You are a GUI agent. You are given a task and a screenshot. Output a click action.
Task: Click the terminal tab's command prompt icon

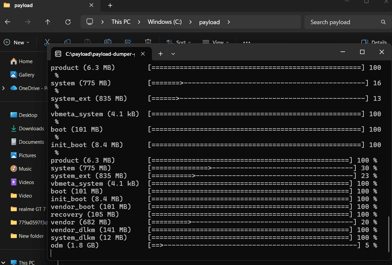pyautogui.click(x=58, y=54)
